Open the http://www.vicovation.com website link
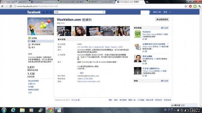Image resolution: width=202 pixels, height=113 pixels. pyautogui.click(x=88, y=82)
